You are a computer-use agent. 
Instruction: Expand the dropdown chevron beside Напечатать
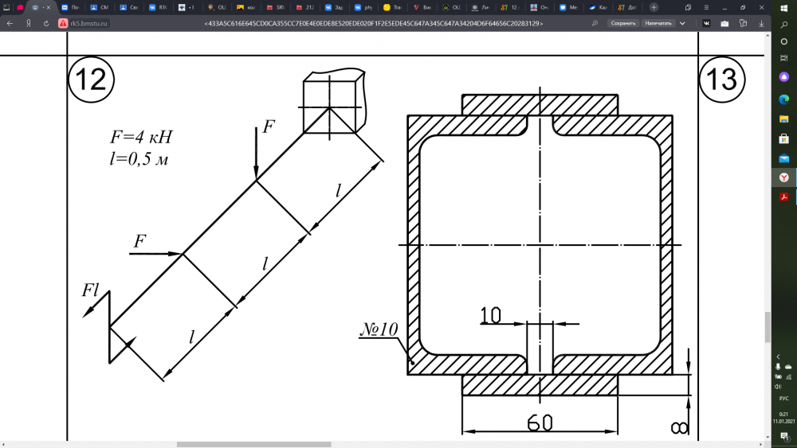point(682,23)
